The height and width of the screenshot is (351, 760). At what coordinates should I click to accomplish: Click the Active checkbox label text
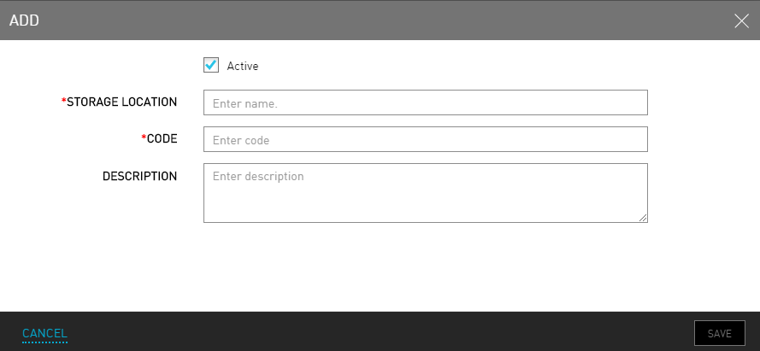click(x=242, y=67)
